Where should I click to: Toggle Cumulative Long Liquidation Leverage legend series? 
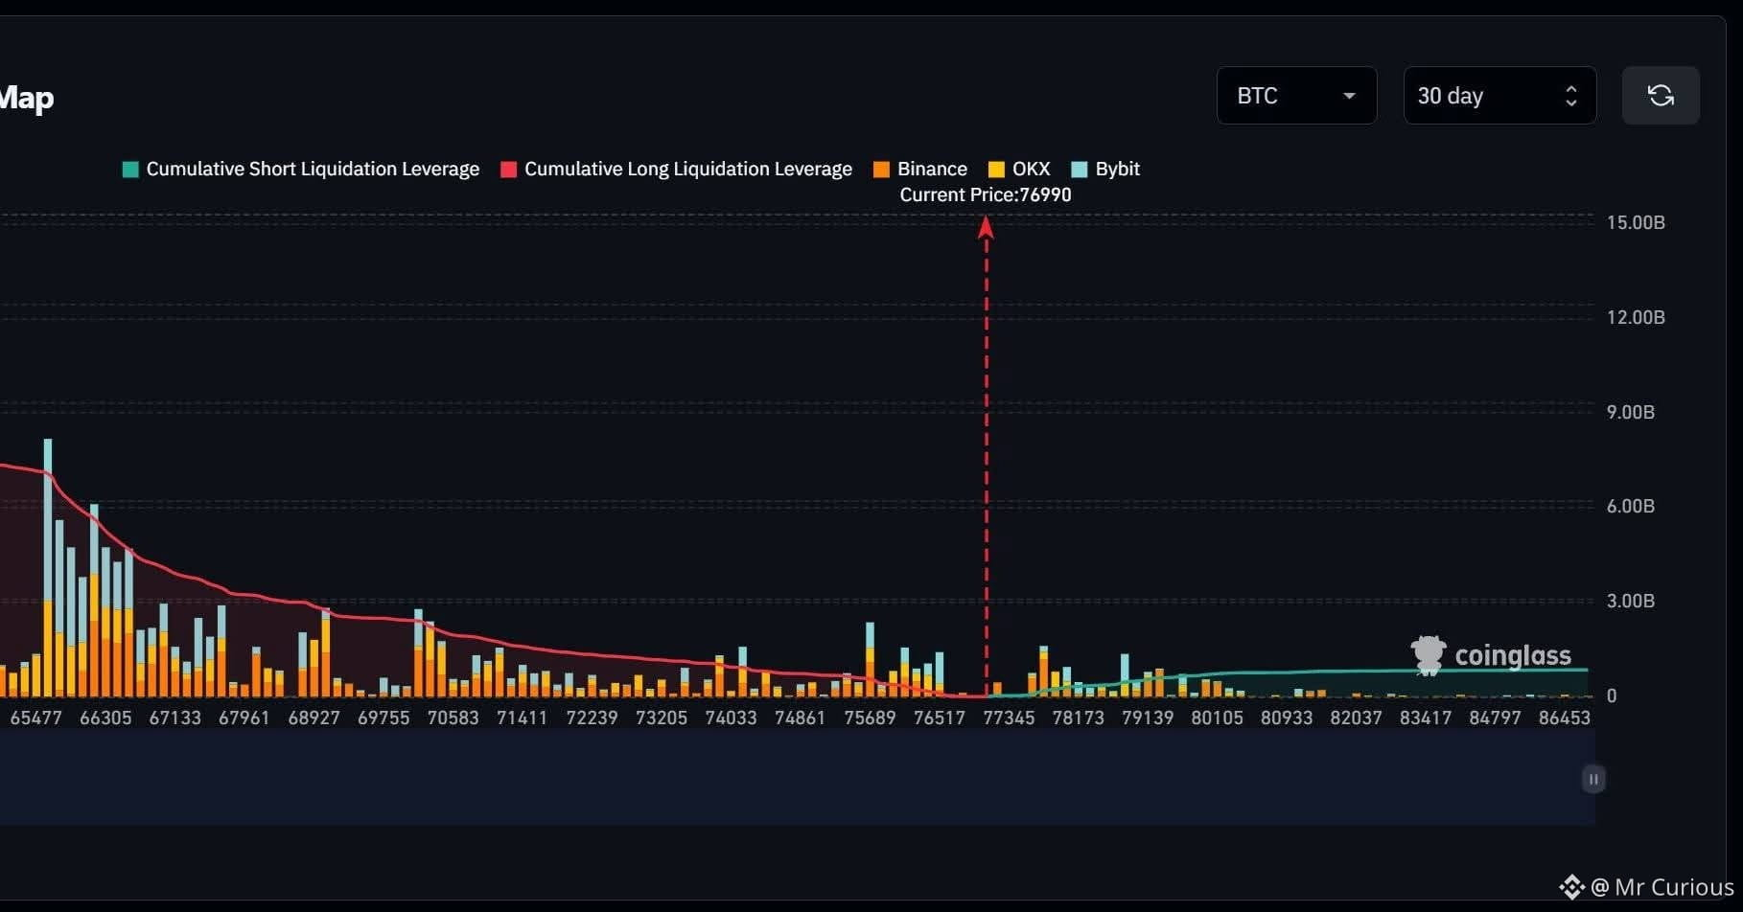coord(676,169)
